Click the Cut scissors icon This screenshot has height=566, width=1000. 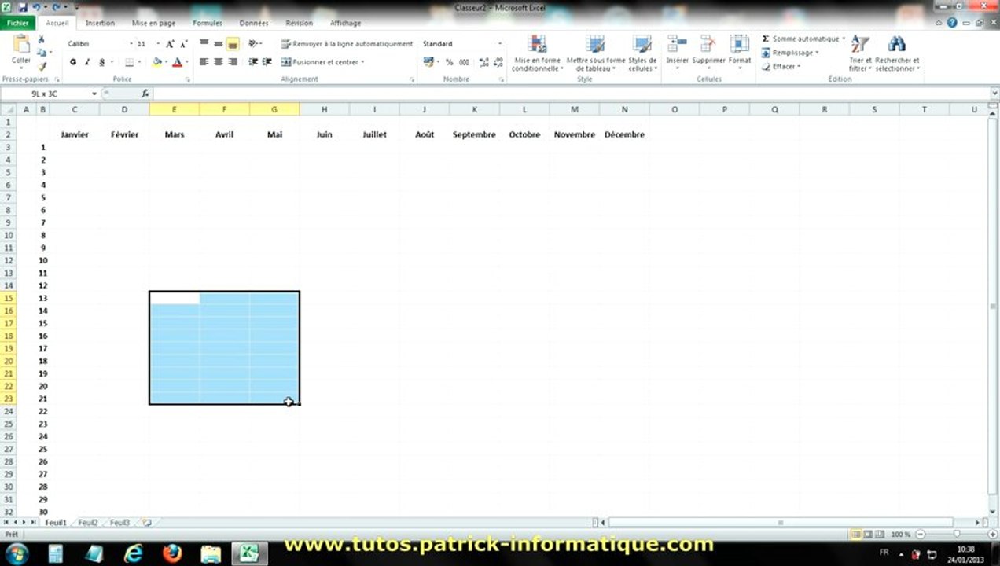42,39
